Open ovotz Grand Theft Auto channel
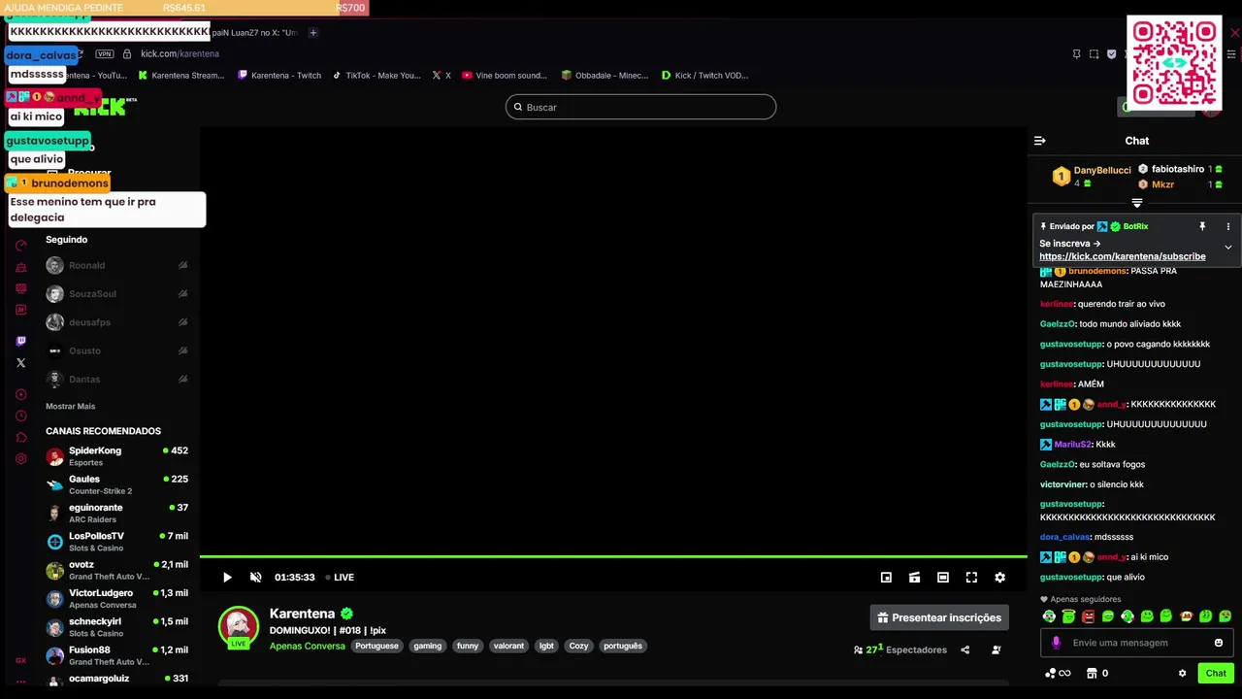The width and height of the screenshot is (1242, 699). pyautogui.click(x=116, y=570)
